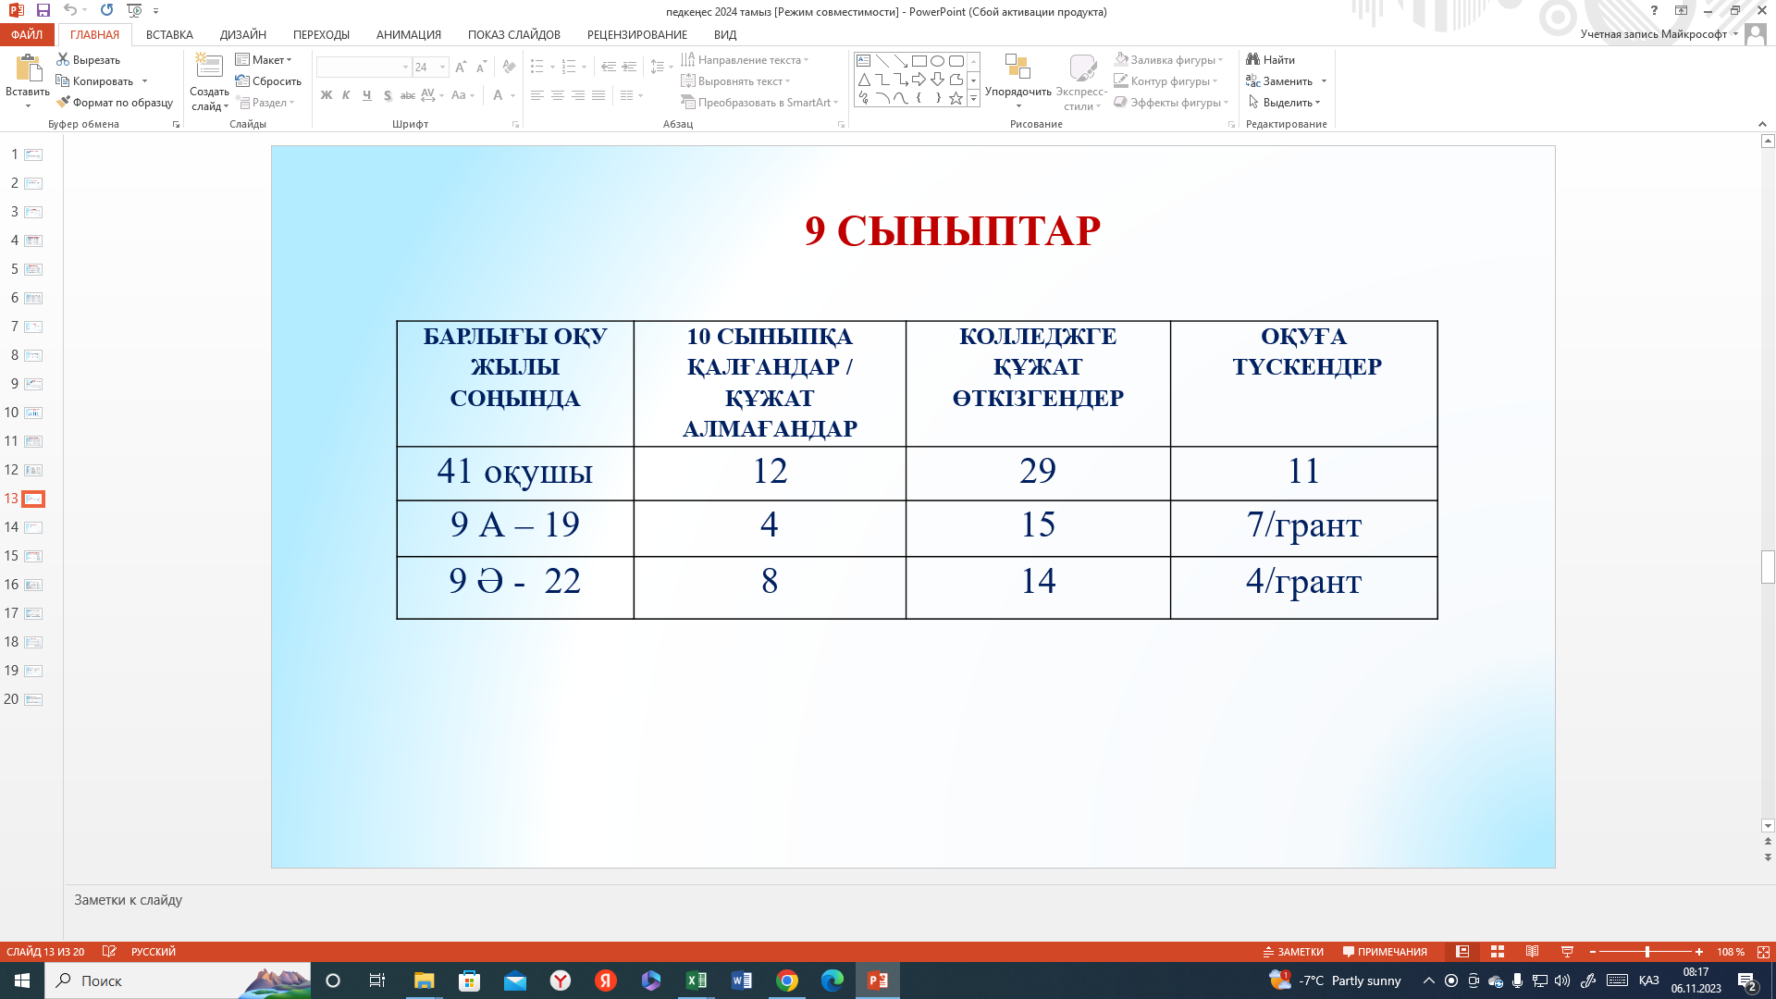
Task: Click the Microsoft account name
Action: [1654, 34]
